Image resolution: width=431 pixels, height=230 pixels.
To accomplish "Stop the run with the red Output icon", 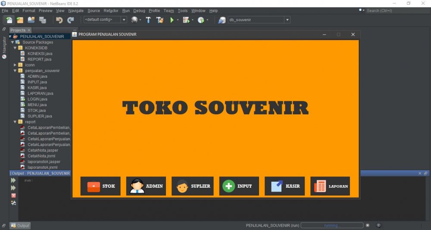I will [x=13, y=195].
